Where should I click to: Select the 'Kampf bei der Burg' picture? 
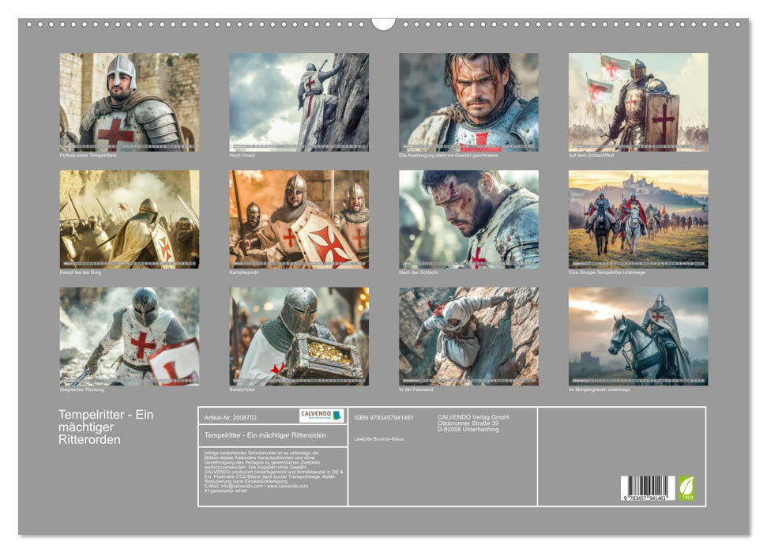coord(129,219)
